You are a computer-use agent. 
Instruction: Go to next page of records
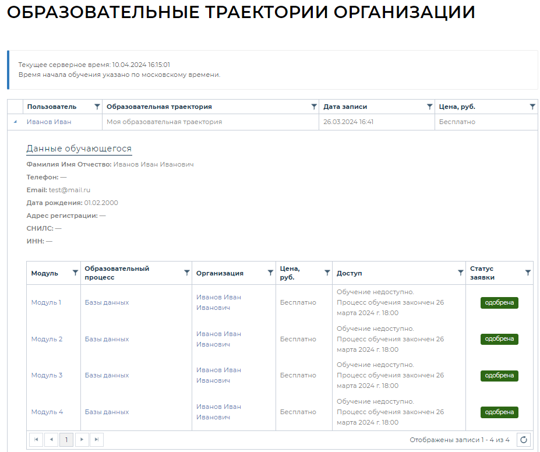point(82,440)
